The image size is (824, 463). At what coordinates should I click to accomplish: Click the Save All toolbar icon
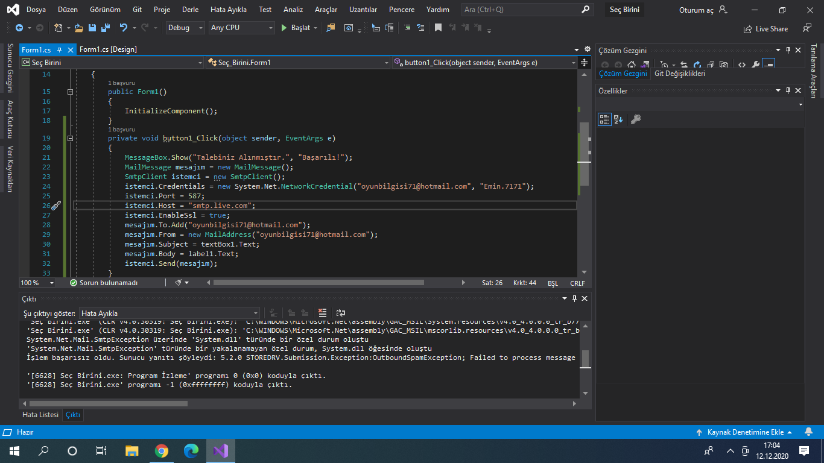[105, 28]
